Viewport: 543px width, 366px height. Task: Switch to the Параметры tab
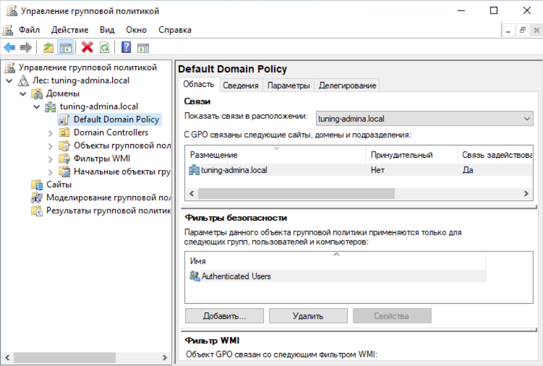288,86
